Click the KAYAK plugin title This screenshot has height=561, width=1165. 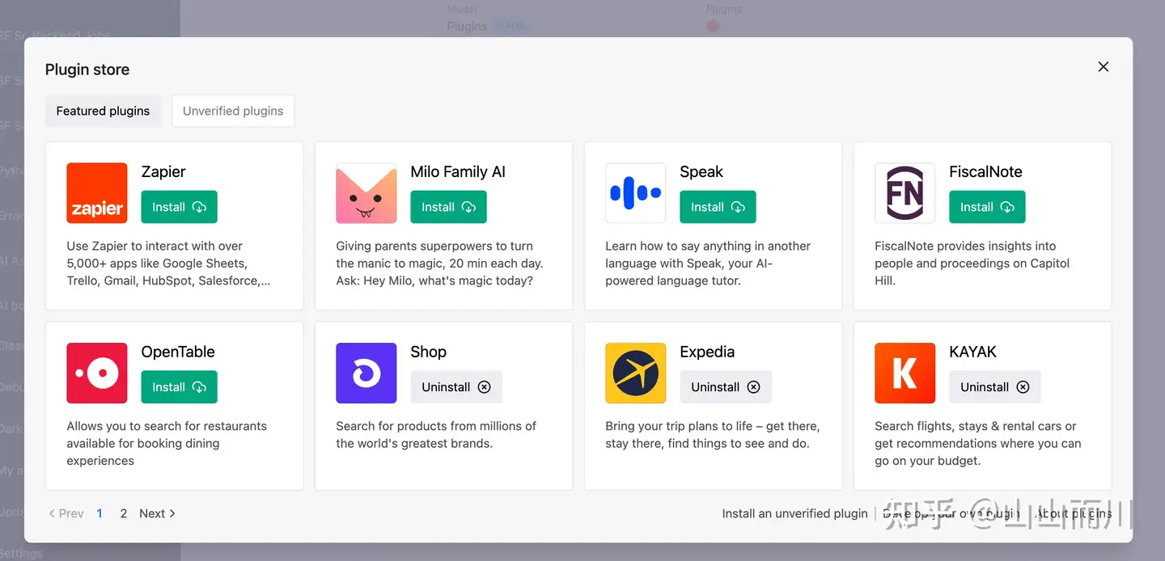click(972, 352)
